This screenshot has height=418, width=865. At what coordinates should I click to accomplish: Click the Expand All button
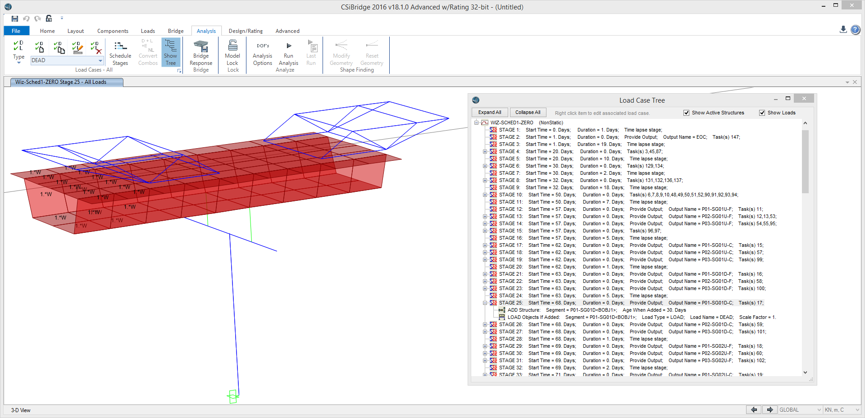pos(490,113)
